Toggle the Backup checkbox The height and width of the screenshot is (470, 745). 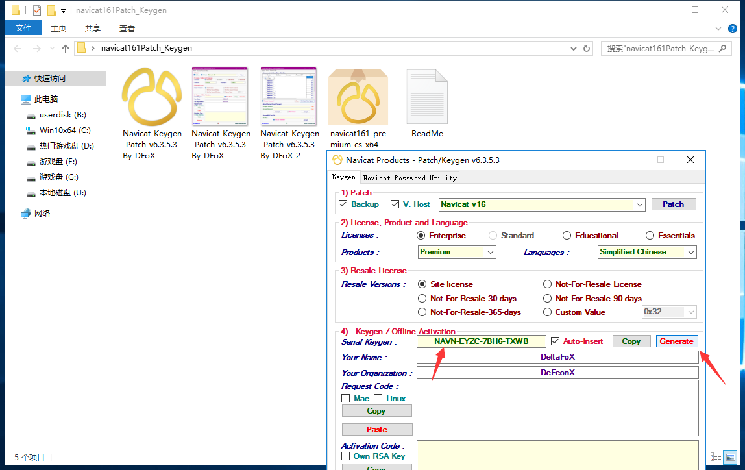[343, 204]
